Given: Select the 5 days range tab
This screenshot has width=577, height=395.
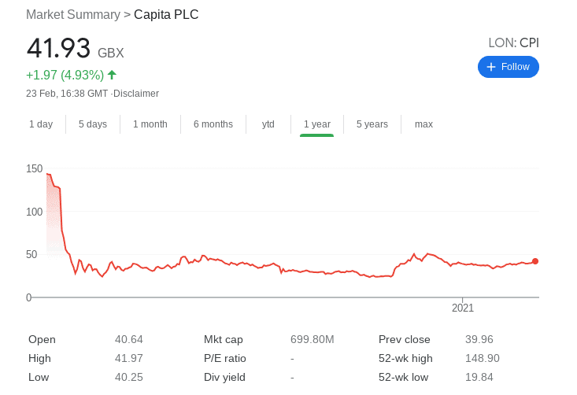Looking at the screenshot, I should coord(93,124).
